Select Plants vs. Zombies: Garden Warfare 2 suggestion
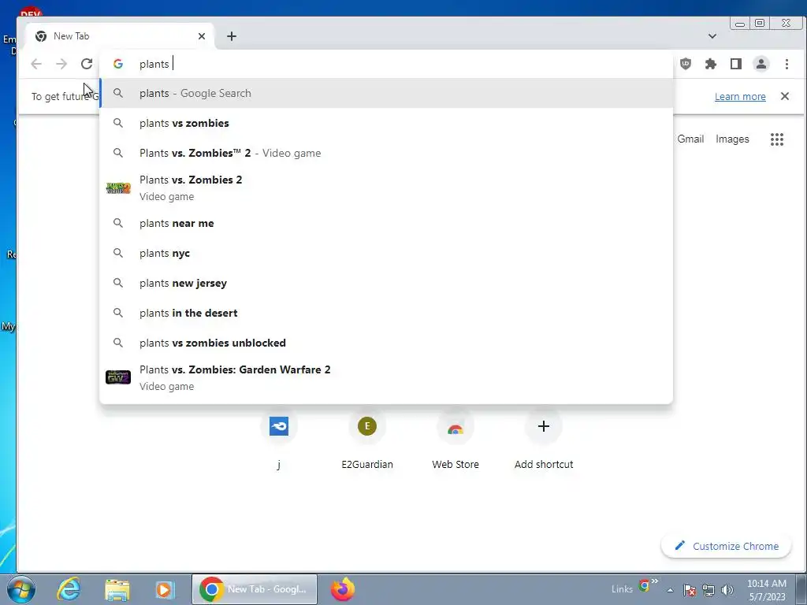Screen dimensions: 807x605 click(386, 377)
